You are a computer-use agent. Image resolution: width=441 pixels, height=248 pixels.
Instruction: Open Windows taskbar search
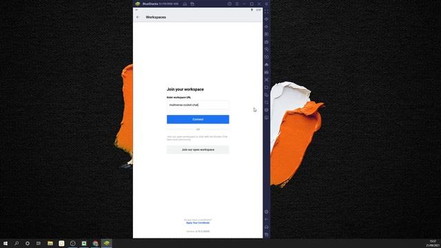click(17, 243)
